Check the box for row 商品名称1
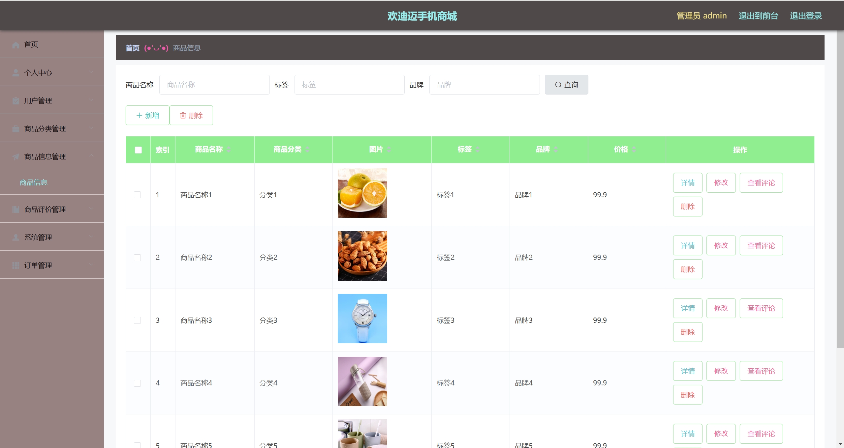This screenshot has height=448, width=844. 137,195
